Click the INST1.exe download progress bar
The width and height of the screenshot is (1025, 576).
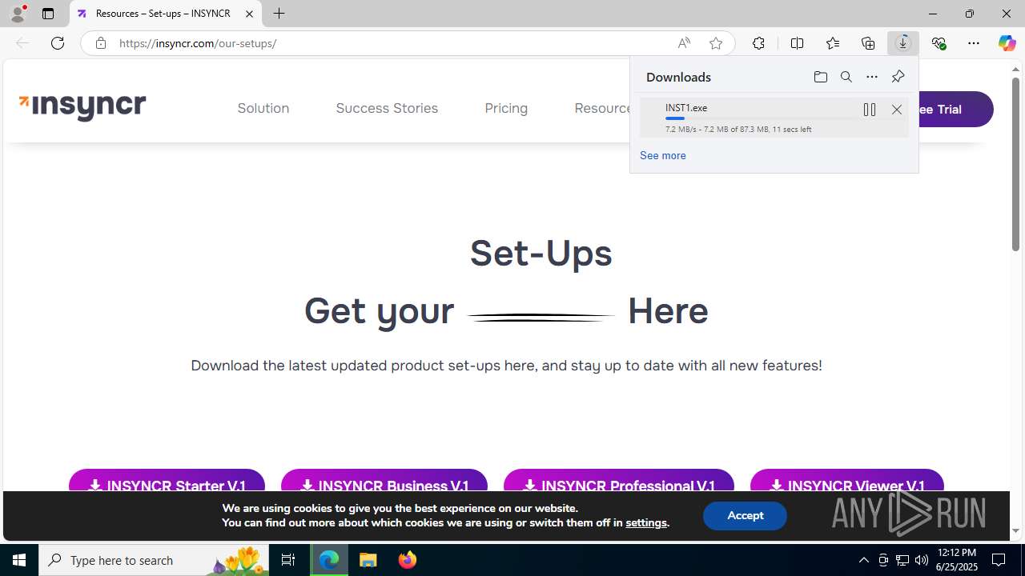(761, 118)
